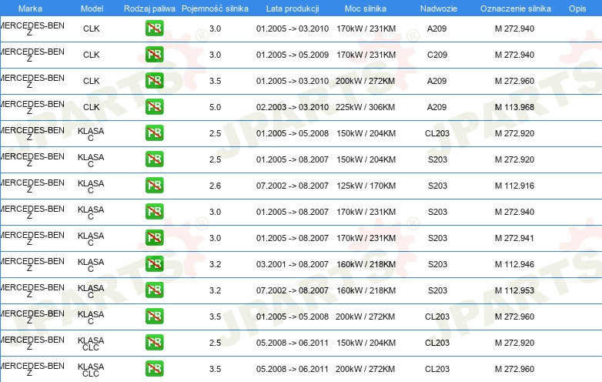Click S203 body cell in the M 272.941 row

click(438, 238)
